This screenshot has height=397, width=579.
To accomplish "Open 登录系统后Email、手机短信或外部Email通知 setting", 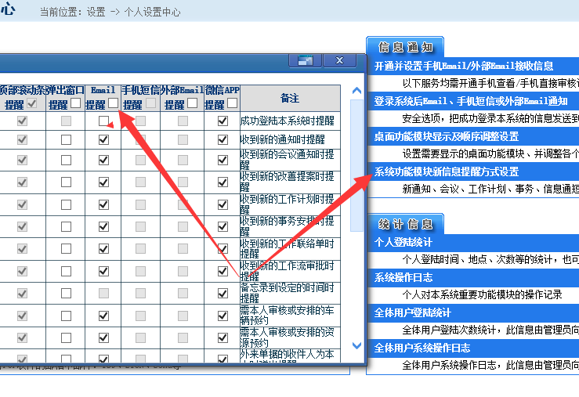I will tap(471, 101).
